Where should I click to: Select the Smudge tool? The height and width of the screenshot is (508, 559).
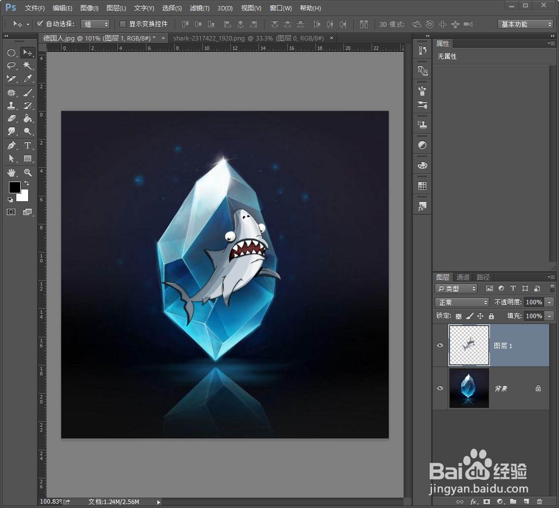[x=11, y=131]
